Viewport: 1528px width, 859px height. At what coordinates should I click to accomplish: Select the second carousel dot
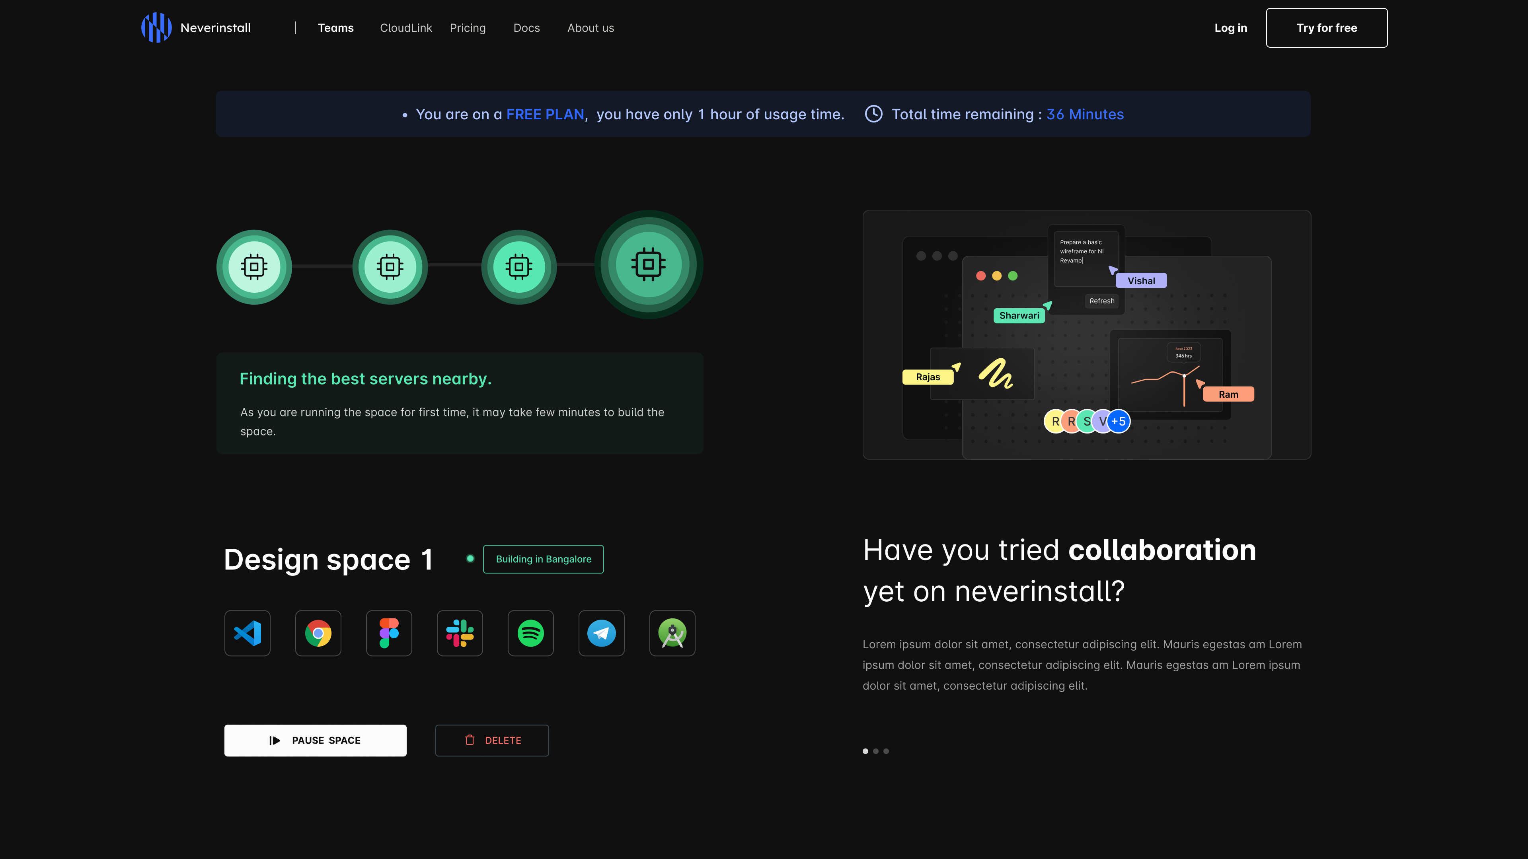(x=876, y=750)
